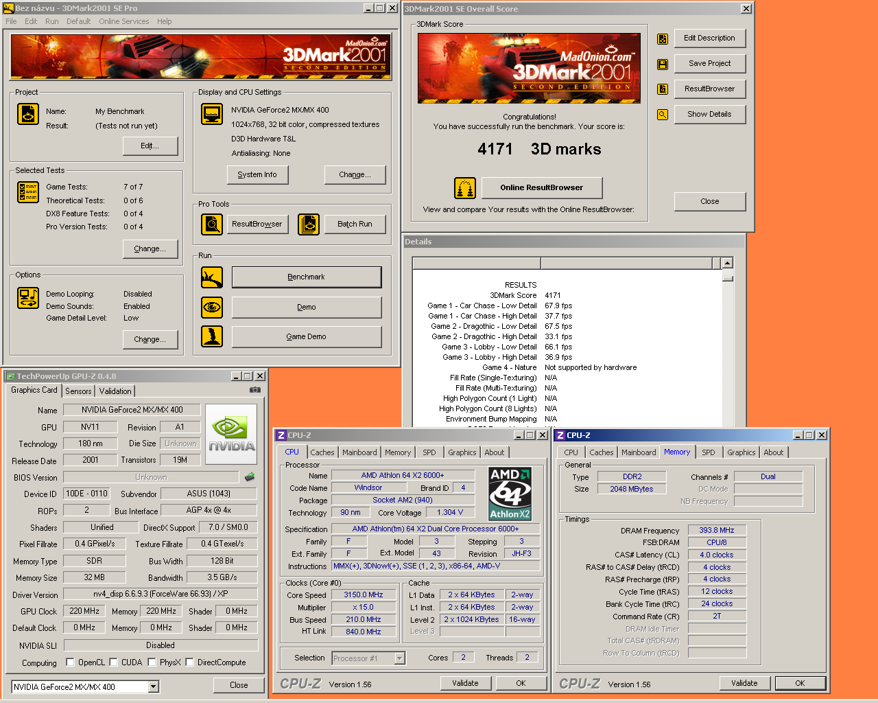Image resolution: width=878 pixels, height=703 pixels.
Task: Click the 3DMark2001 title bar icon
Action: [x=9, y=8]
